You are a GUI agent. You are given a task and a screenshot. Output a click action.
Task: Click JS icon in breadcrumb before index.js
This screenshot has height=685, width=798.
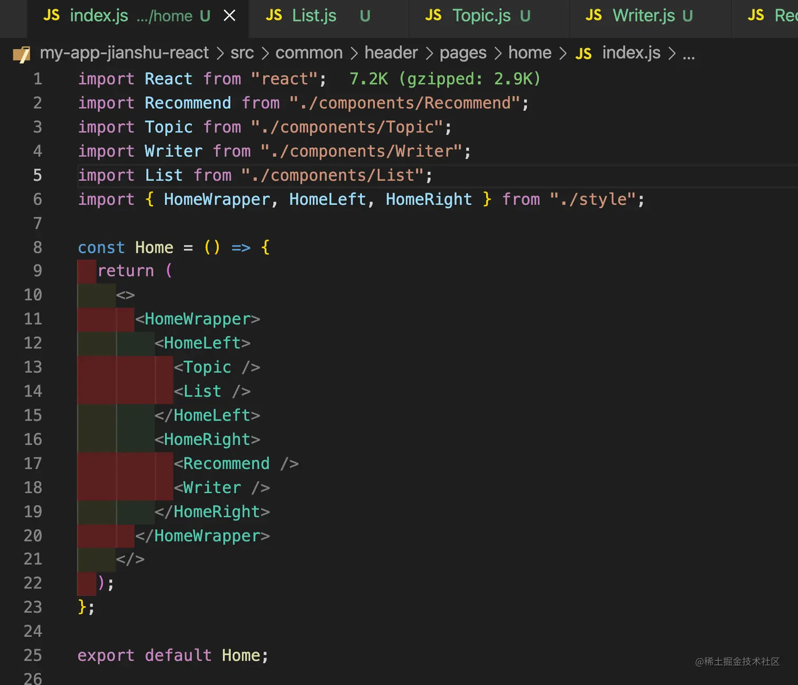(583, 54)
